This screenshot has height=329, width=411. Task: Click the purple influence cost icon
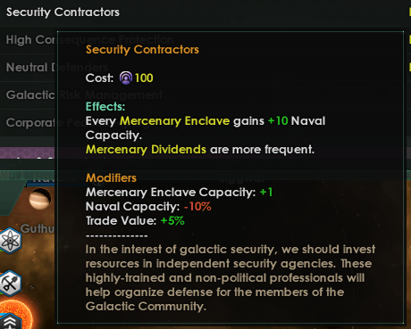126,78
